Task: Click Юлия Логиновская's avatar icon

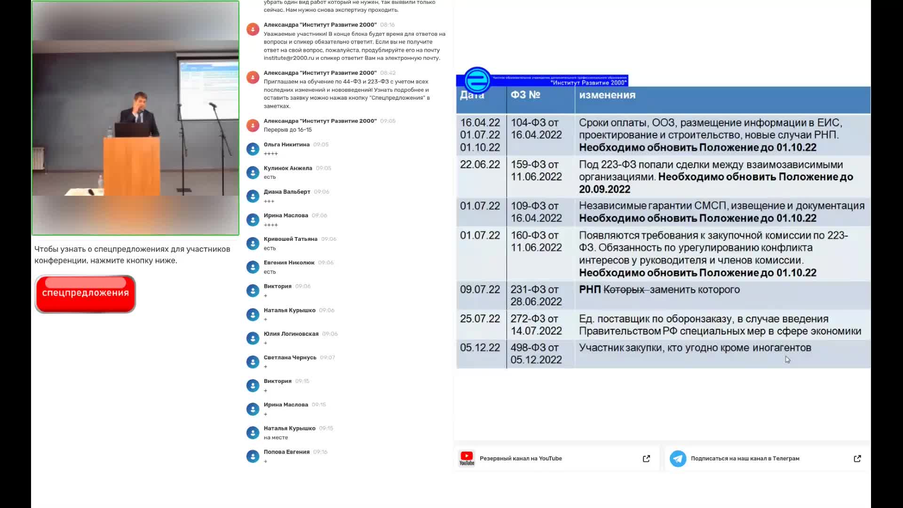Action: pos(253,338)
